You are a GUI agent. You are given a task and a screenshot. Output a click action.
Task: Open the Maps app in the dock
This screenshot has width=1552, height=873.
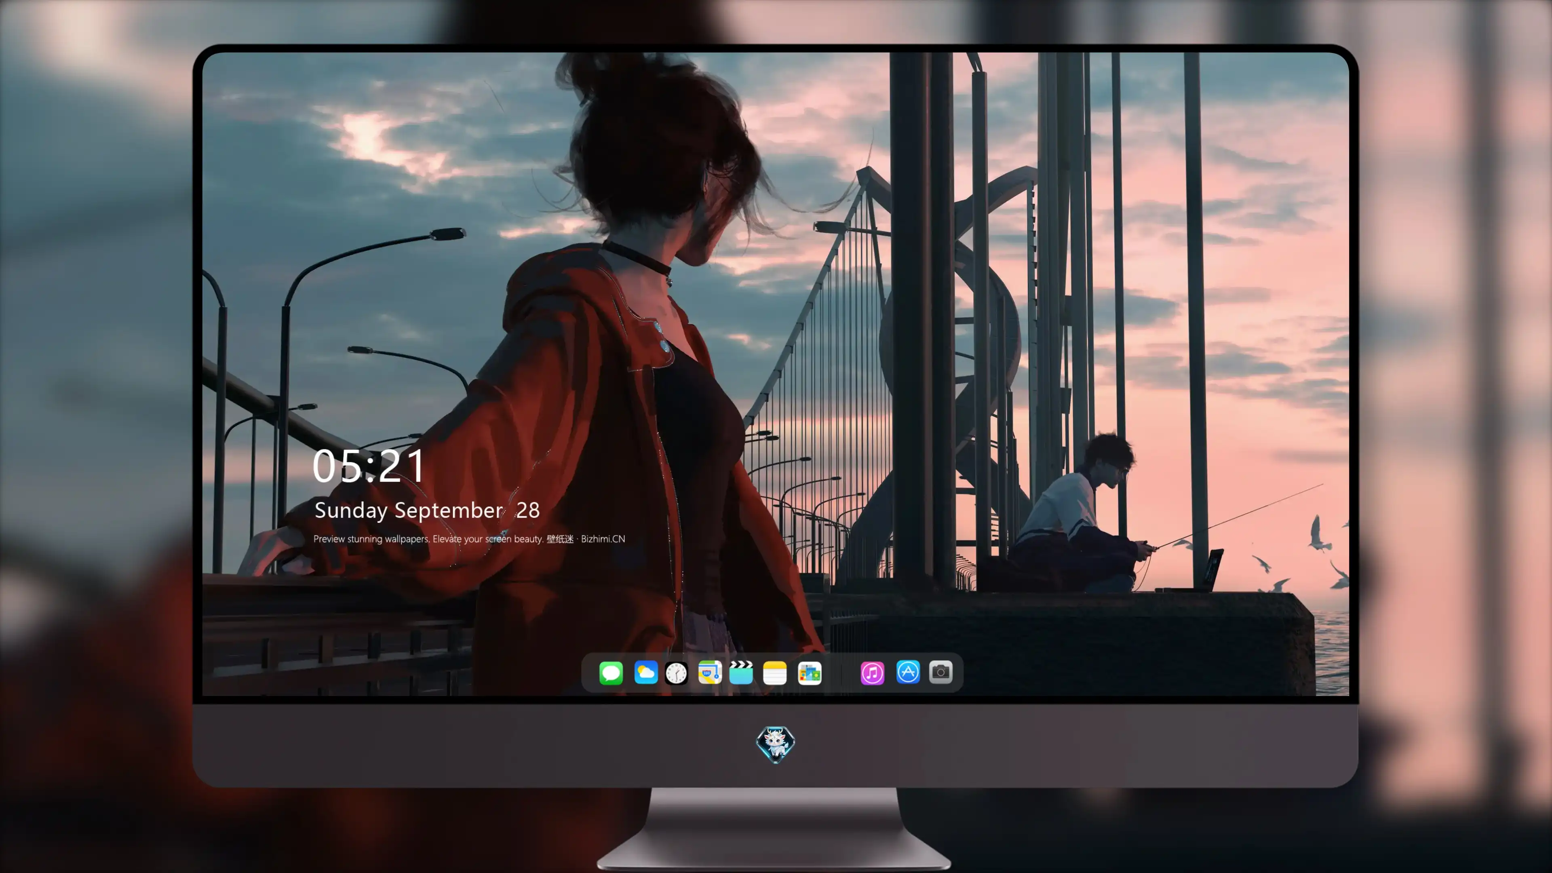(x=710, y=673)
